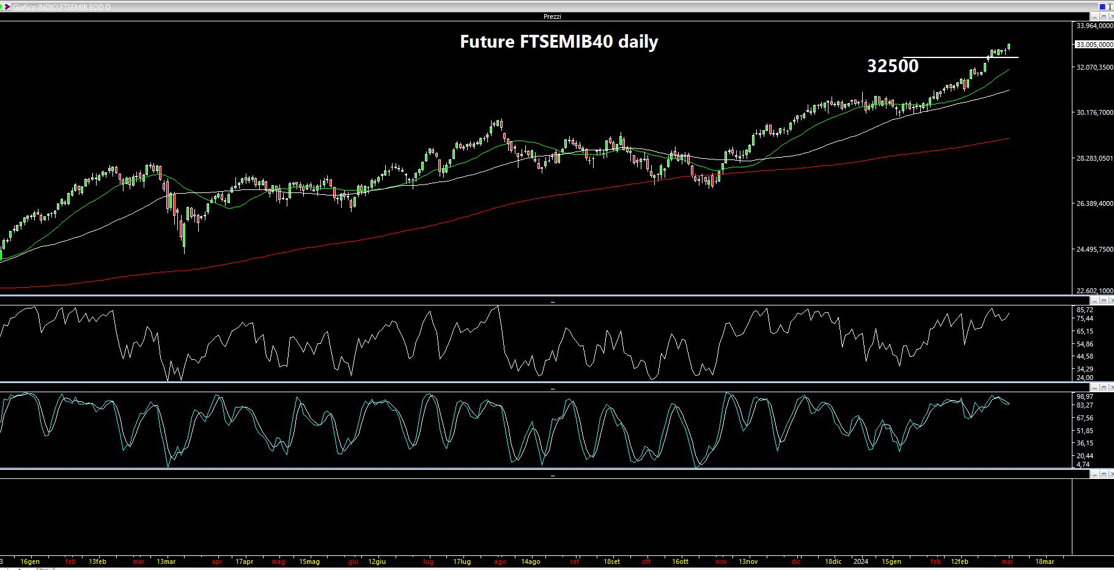Click the 85,72 RSI scale value

1085,310
